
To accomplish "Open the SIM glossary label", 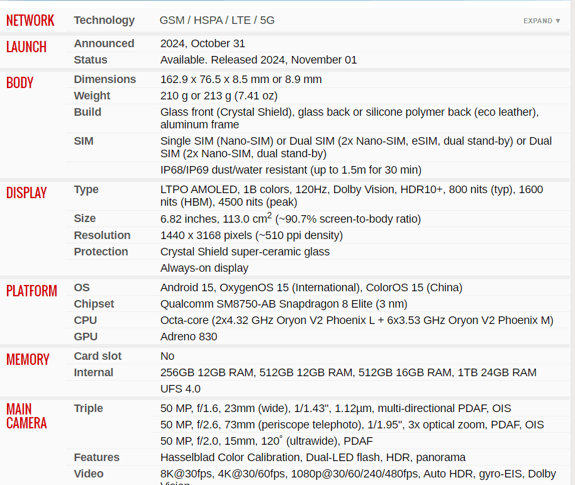I will pos(84,141).
